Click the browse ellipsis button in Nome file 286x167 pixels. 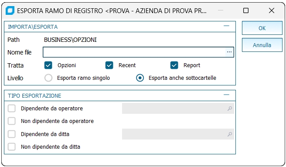coord(229,52)
